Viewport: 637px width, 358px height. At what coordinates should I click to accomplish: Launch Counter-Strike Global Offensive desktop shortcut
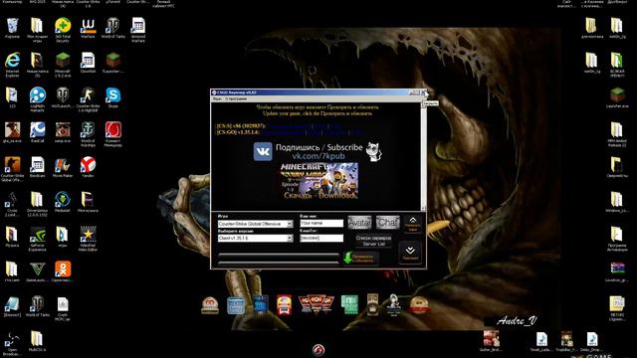[x=12, y=169]
